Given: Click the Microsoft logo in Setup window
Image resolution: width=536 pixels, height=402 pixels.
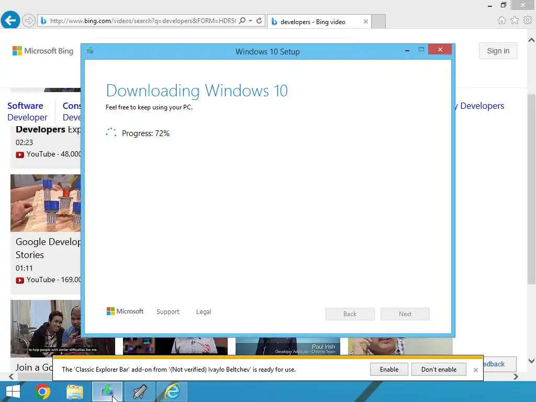Looking at the screenshot, I should pyautogui.click(x=125, y=311).
